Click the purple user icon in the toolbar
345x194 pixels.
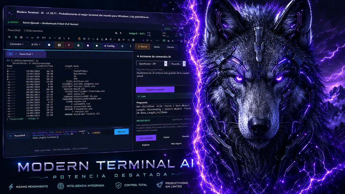tap(182, 41)
